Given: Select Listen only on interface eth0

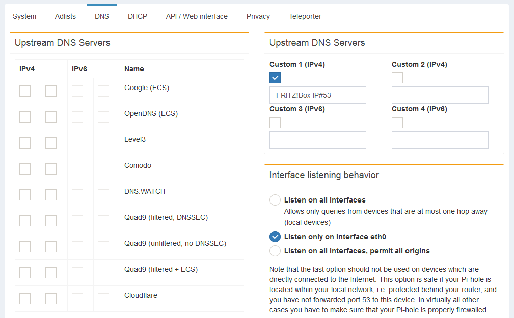Looking at the screenshot, I should [275, 237].
